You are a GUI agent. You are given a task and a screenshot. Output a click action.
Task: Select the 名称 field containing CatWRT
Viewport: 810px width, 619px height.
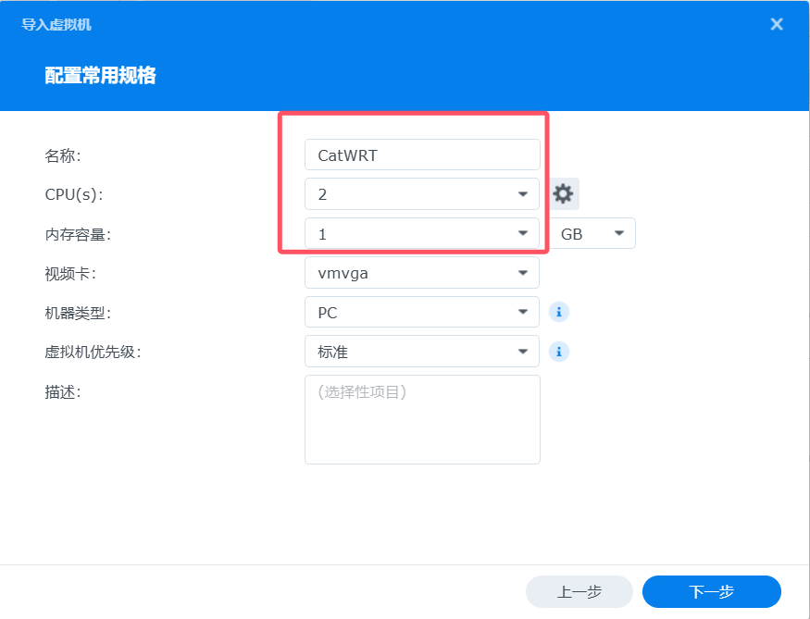(422, 154)
